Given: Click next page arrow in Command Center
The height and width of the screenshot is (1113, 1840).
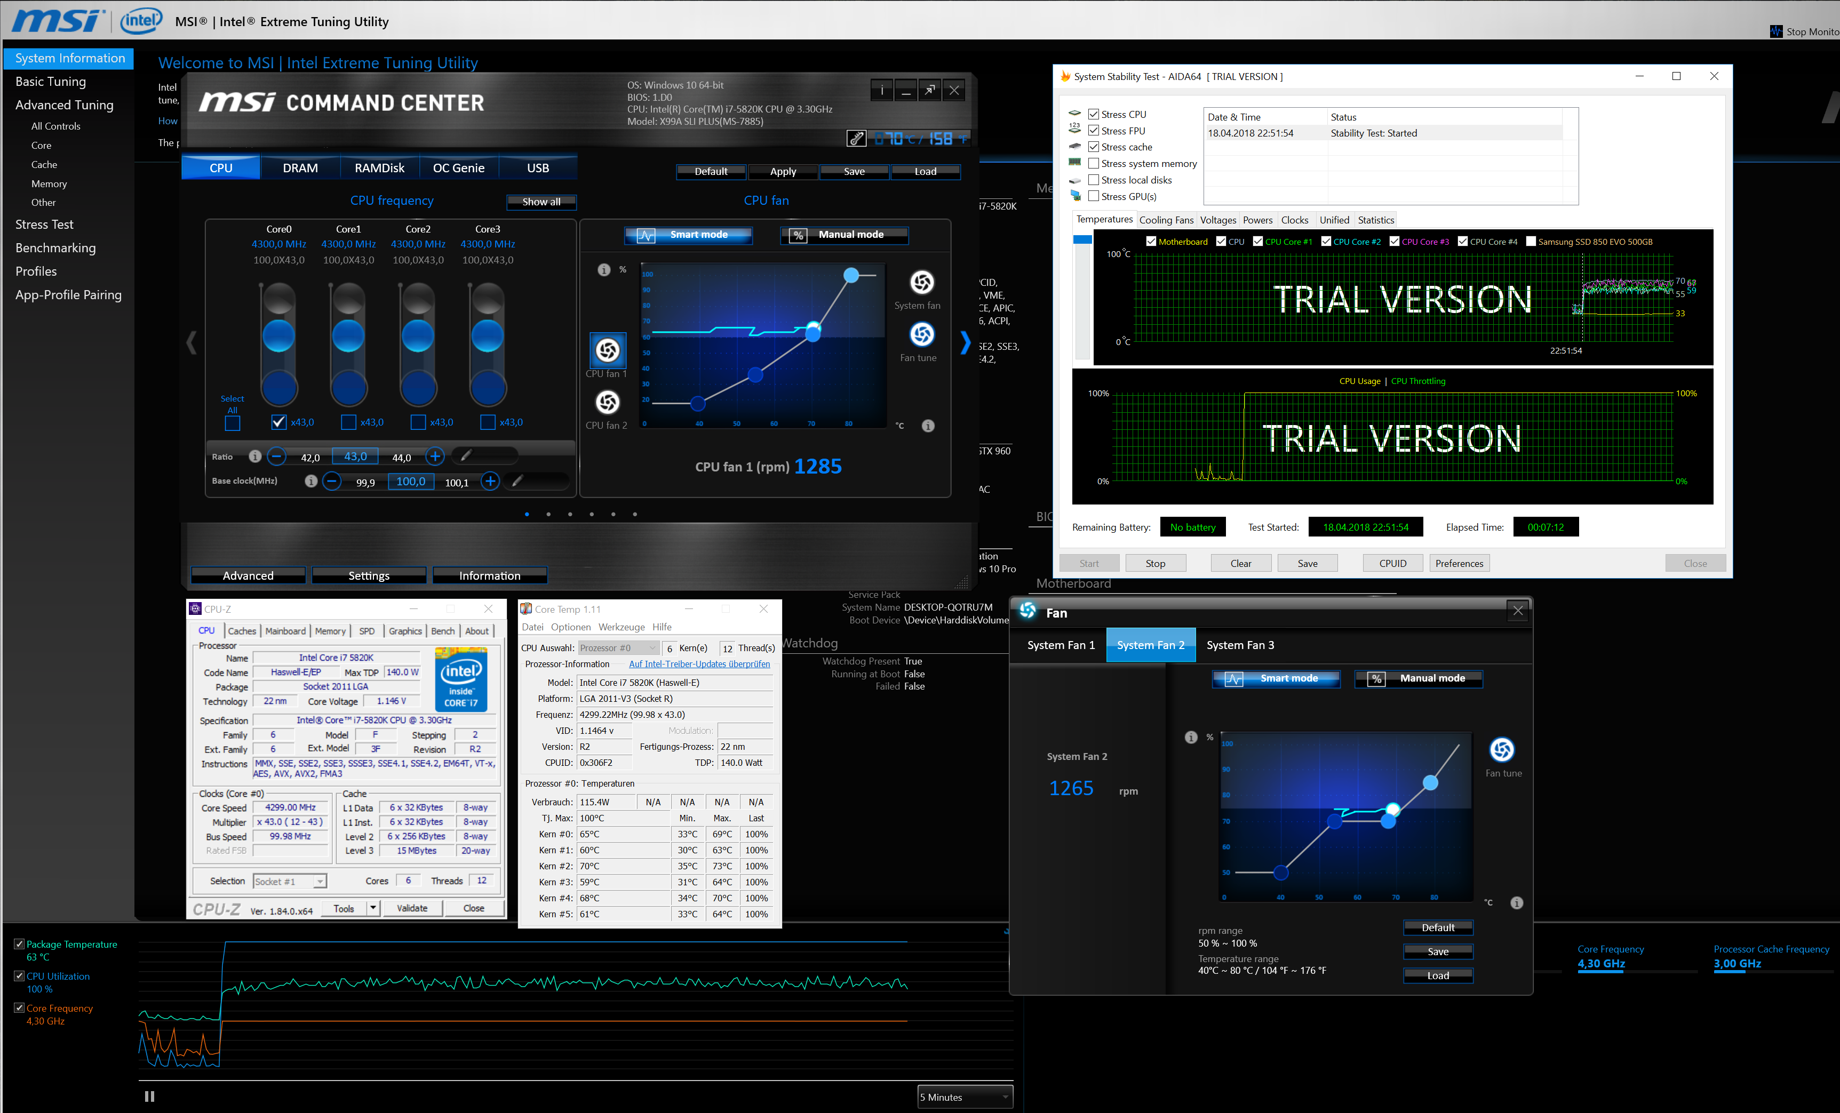Looking at the screenshot, I should (965, 342).
